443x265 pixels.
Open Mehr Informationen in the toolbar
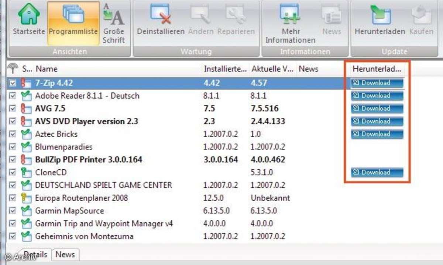tap(291, 23)
